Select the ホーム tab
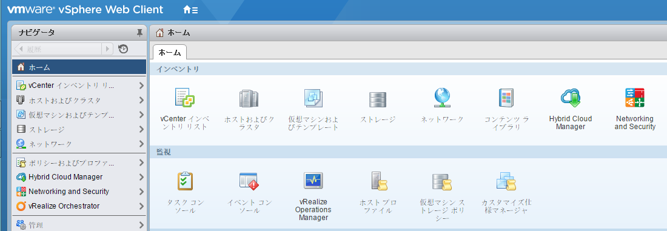The height and width of the screenshot is (231, 667). tap(170, 52)
